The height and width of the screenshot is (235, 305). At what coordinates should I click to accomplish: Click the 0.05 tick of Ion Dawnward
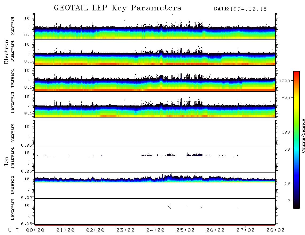click(26, 224)
